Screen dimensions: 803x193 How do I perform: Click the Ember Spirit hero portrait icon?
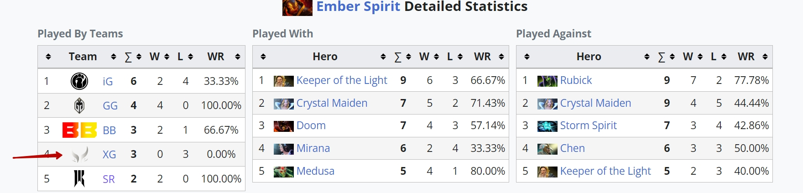coord(297,7)
